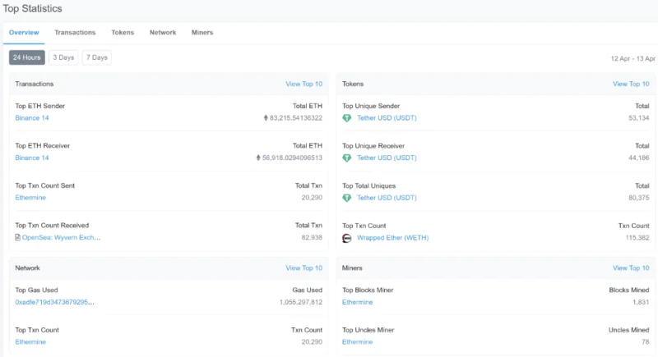Click the 83,215.54136322 ETH value

click(296, 118)
